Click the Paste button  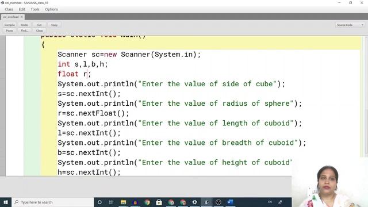tap(10, 30)
